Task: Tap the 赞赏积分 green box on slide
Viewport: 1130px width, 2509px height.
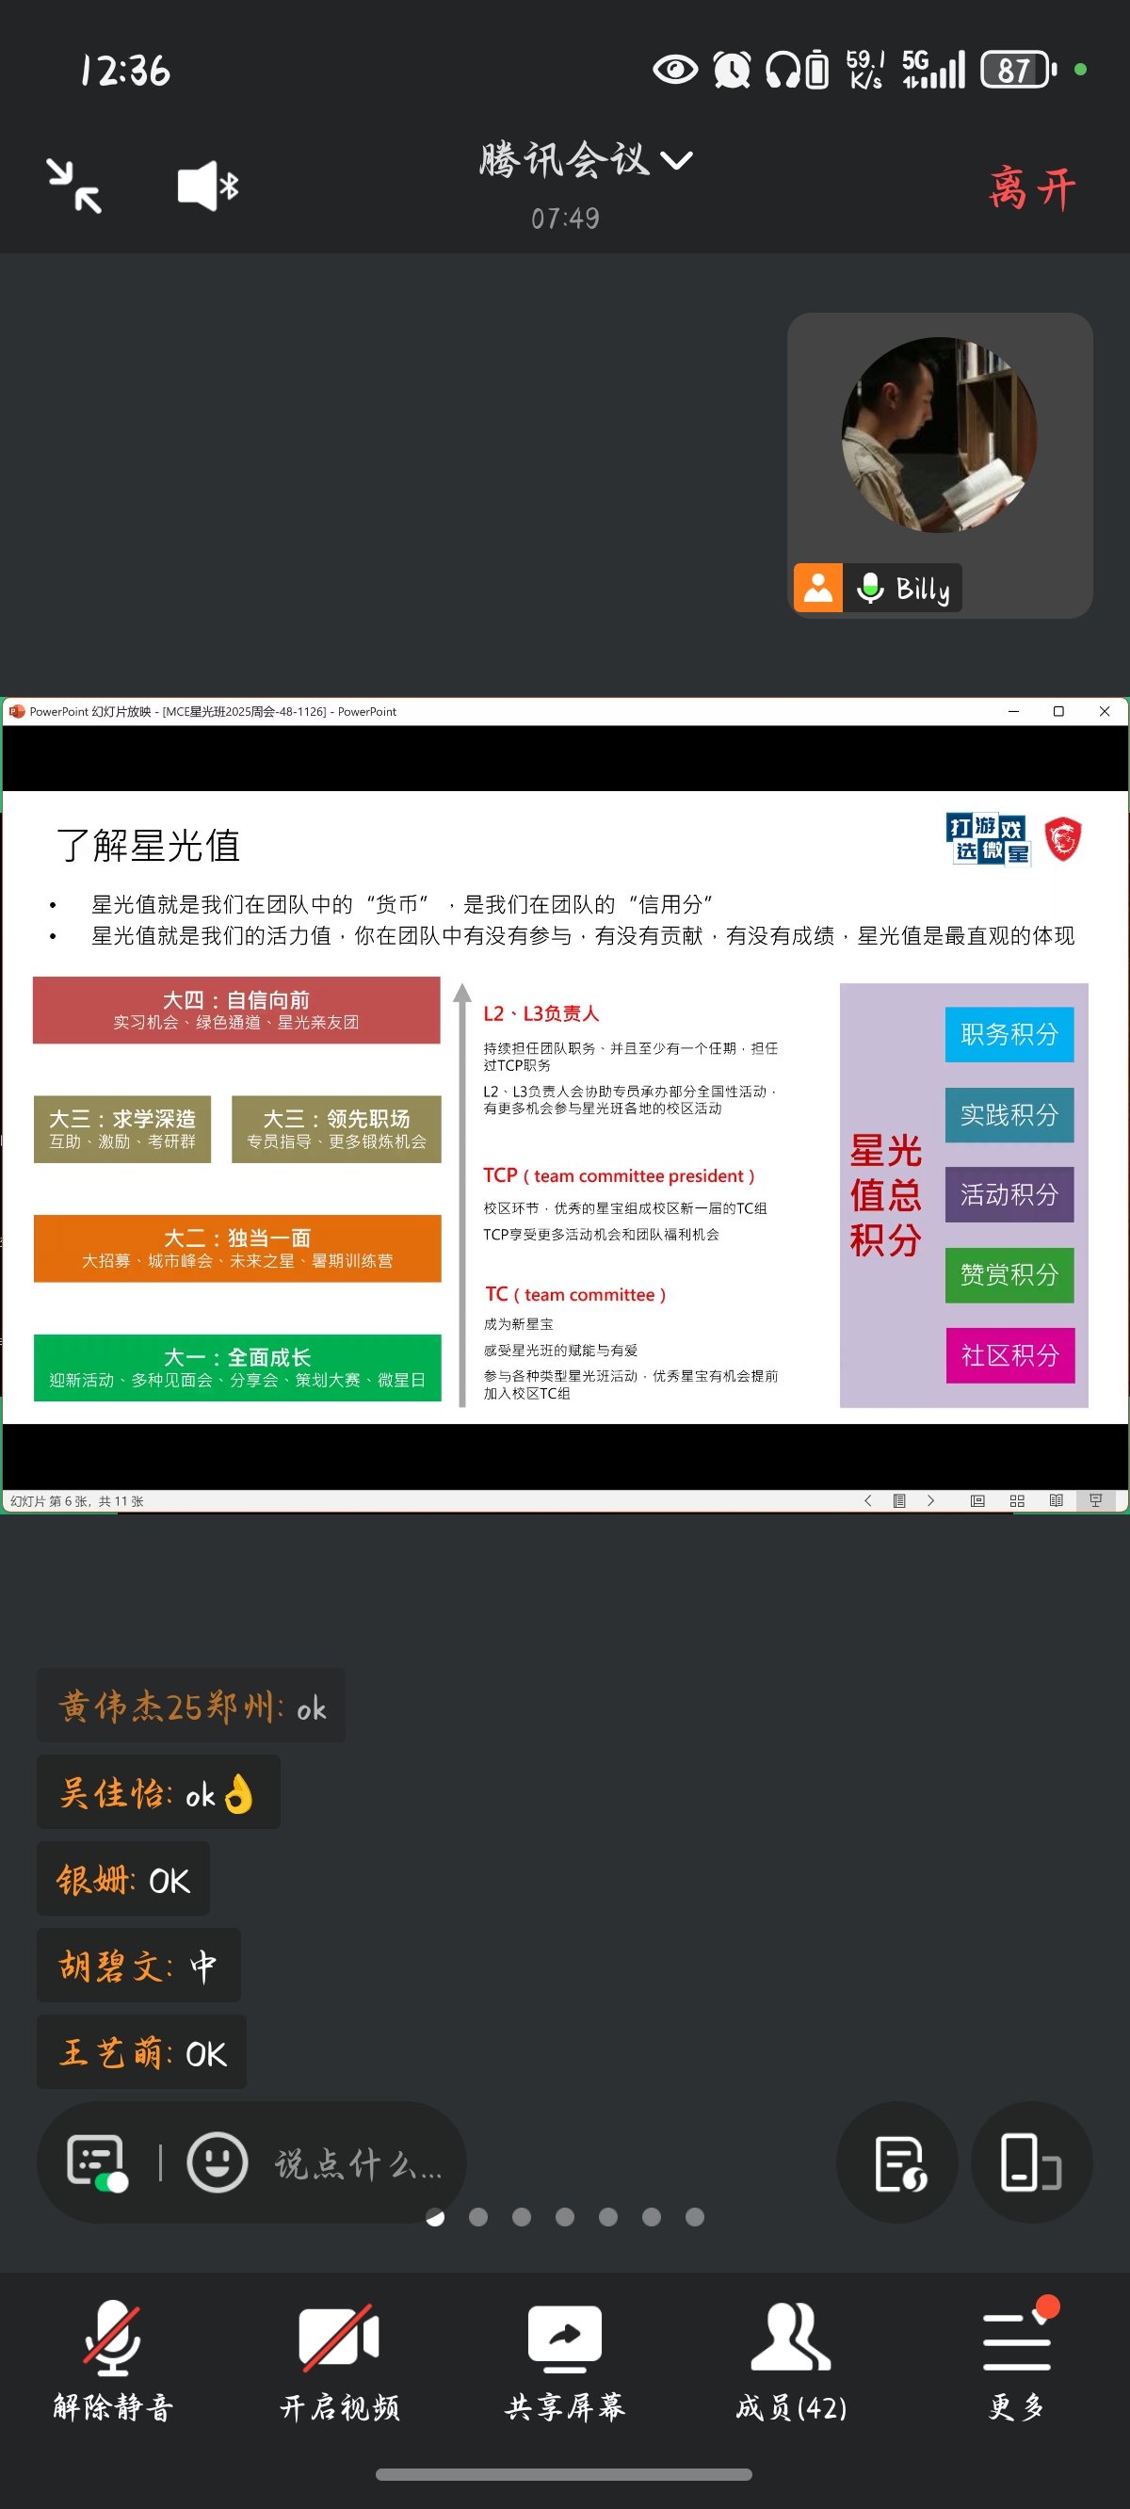Action: (x=1009, y=1275)
